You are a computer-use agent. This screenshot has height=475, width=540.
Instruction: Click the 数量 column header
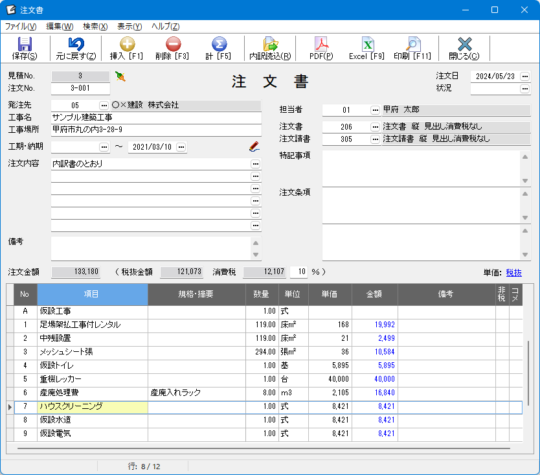262,294
